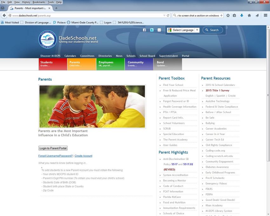Open the History menu
Screen dimensions: 270x216
pos(26,2)
